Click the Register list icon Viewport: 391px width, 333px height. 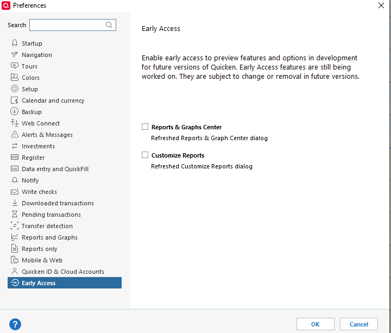point(15,157)
